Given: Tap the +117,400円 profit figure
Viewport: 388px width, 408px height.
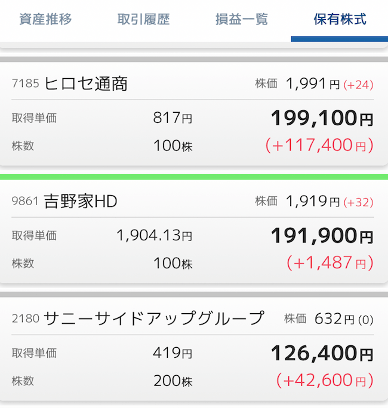Looking at the screenshot, I should point(319,145).
